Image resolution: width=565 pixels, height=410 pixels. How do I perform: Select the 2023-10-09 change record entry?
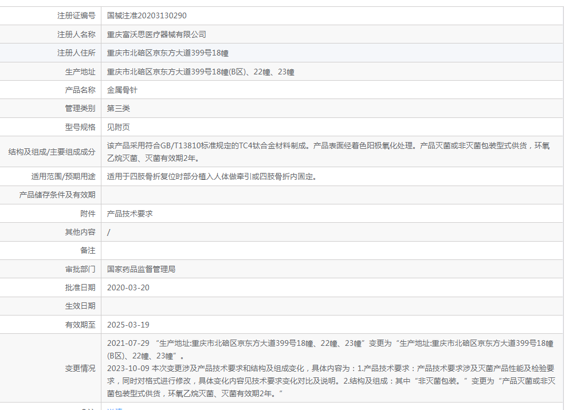pos(331,381)
